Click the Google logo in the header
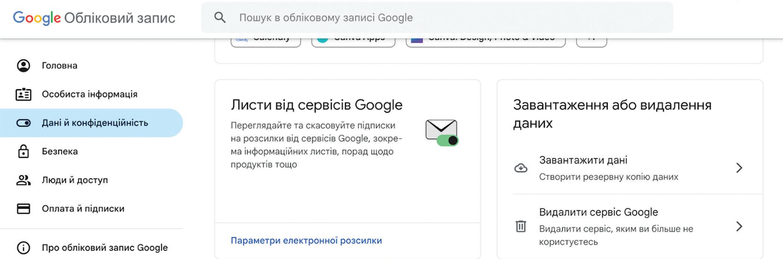This screenshot has width=783, height=259. click(x=37, y=18)
